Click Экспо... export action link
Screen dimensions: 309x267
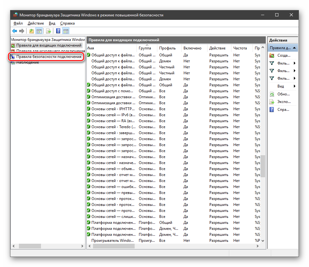point(284,102)
